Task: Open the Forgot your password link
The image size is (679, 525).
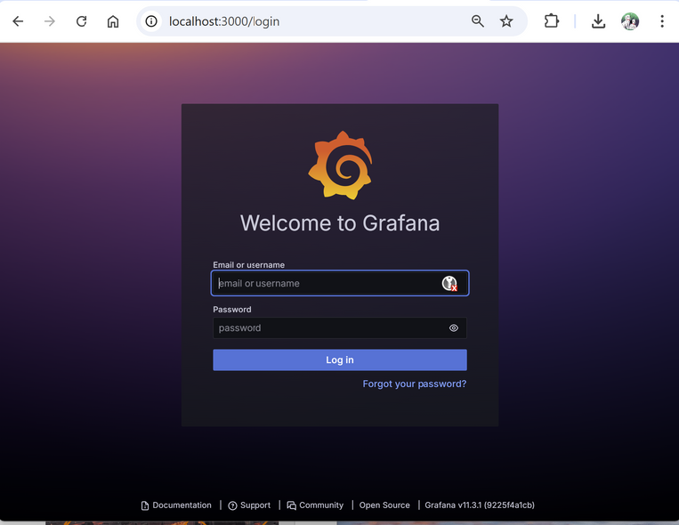Action: click(x=414, y=384)
